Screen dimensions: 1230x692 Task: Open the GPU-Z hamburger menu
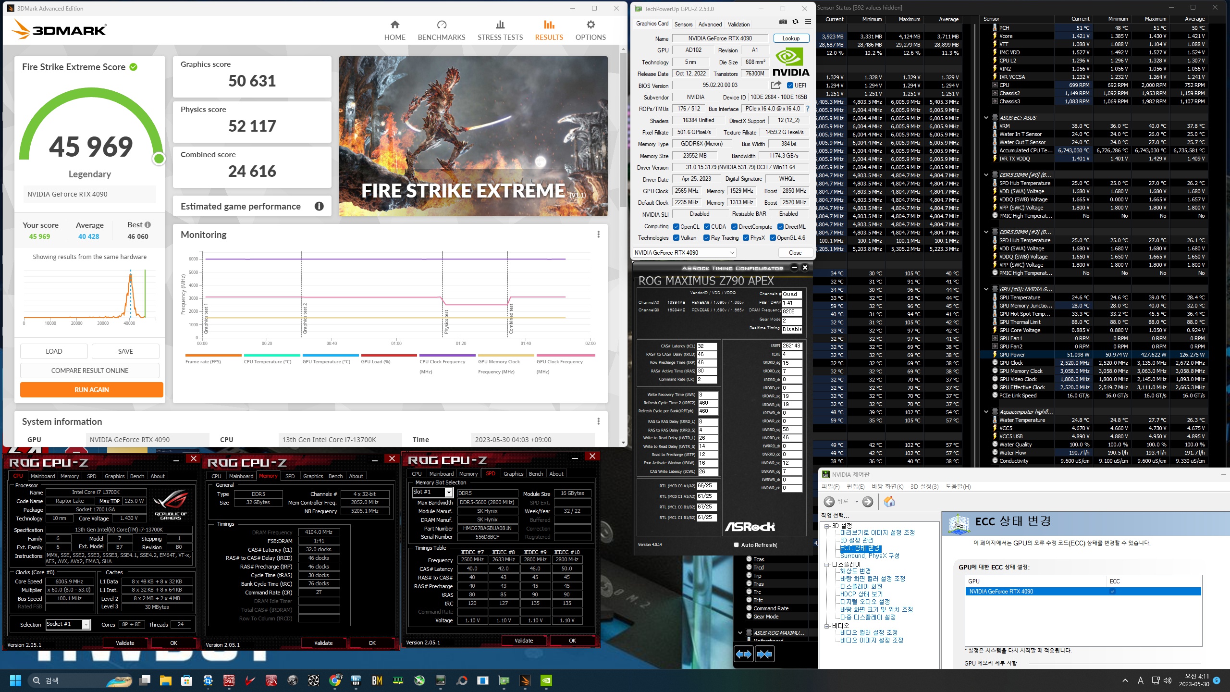[808, 22]
